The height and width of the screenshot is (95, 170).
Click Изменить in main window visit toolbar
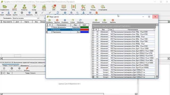click(x=29, y=13)
